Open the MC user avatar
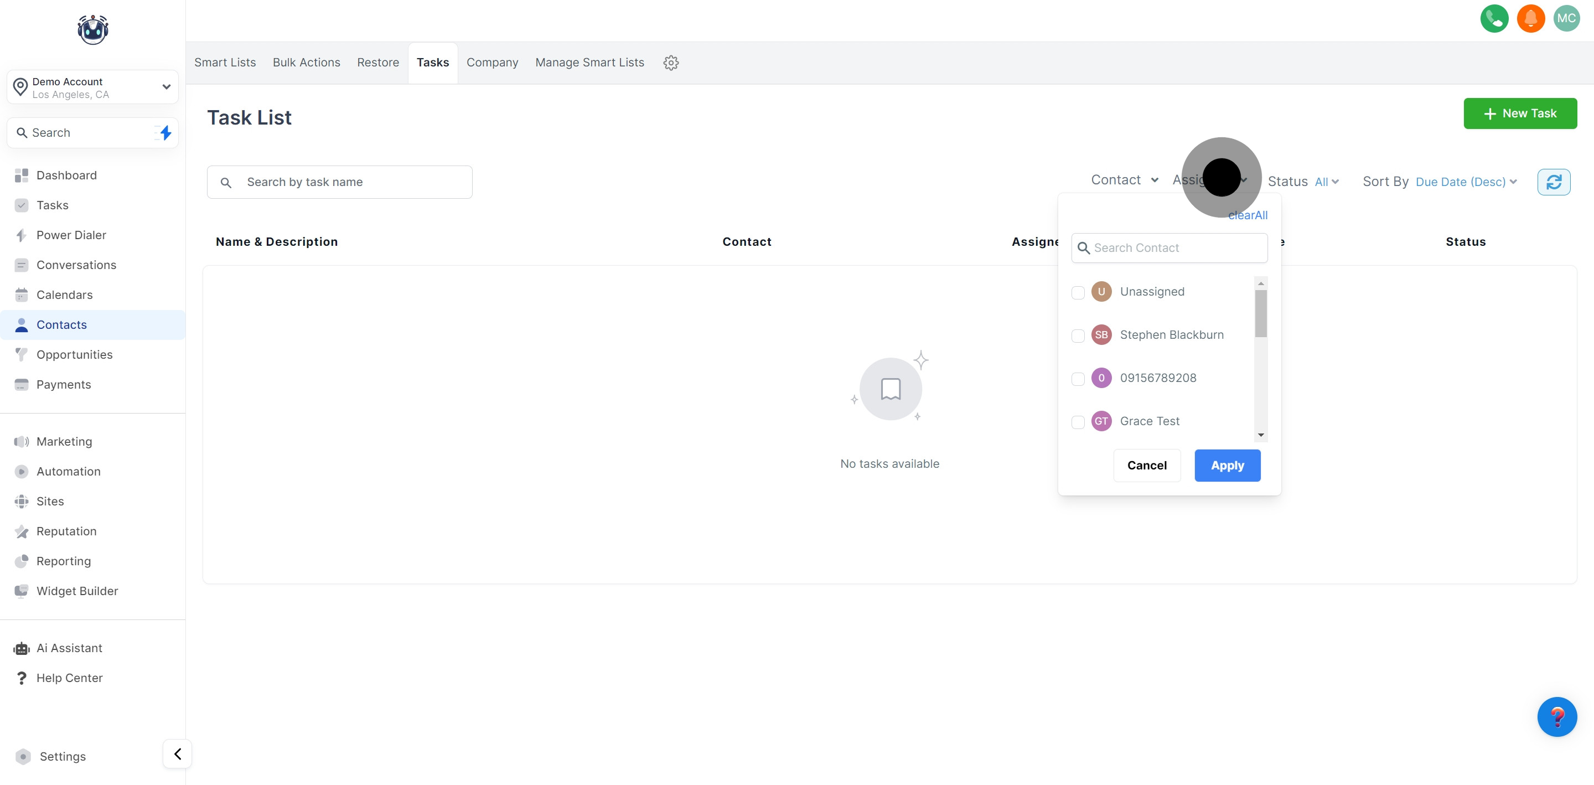This screenshot has height=785, width=1594. pos(1566,18)
